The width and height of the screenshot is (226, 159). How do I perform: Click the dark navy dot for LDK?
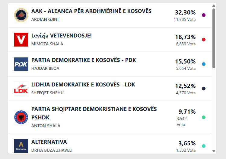(x=204, y=89)
